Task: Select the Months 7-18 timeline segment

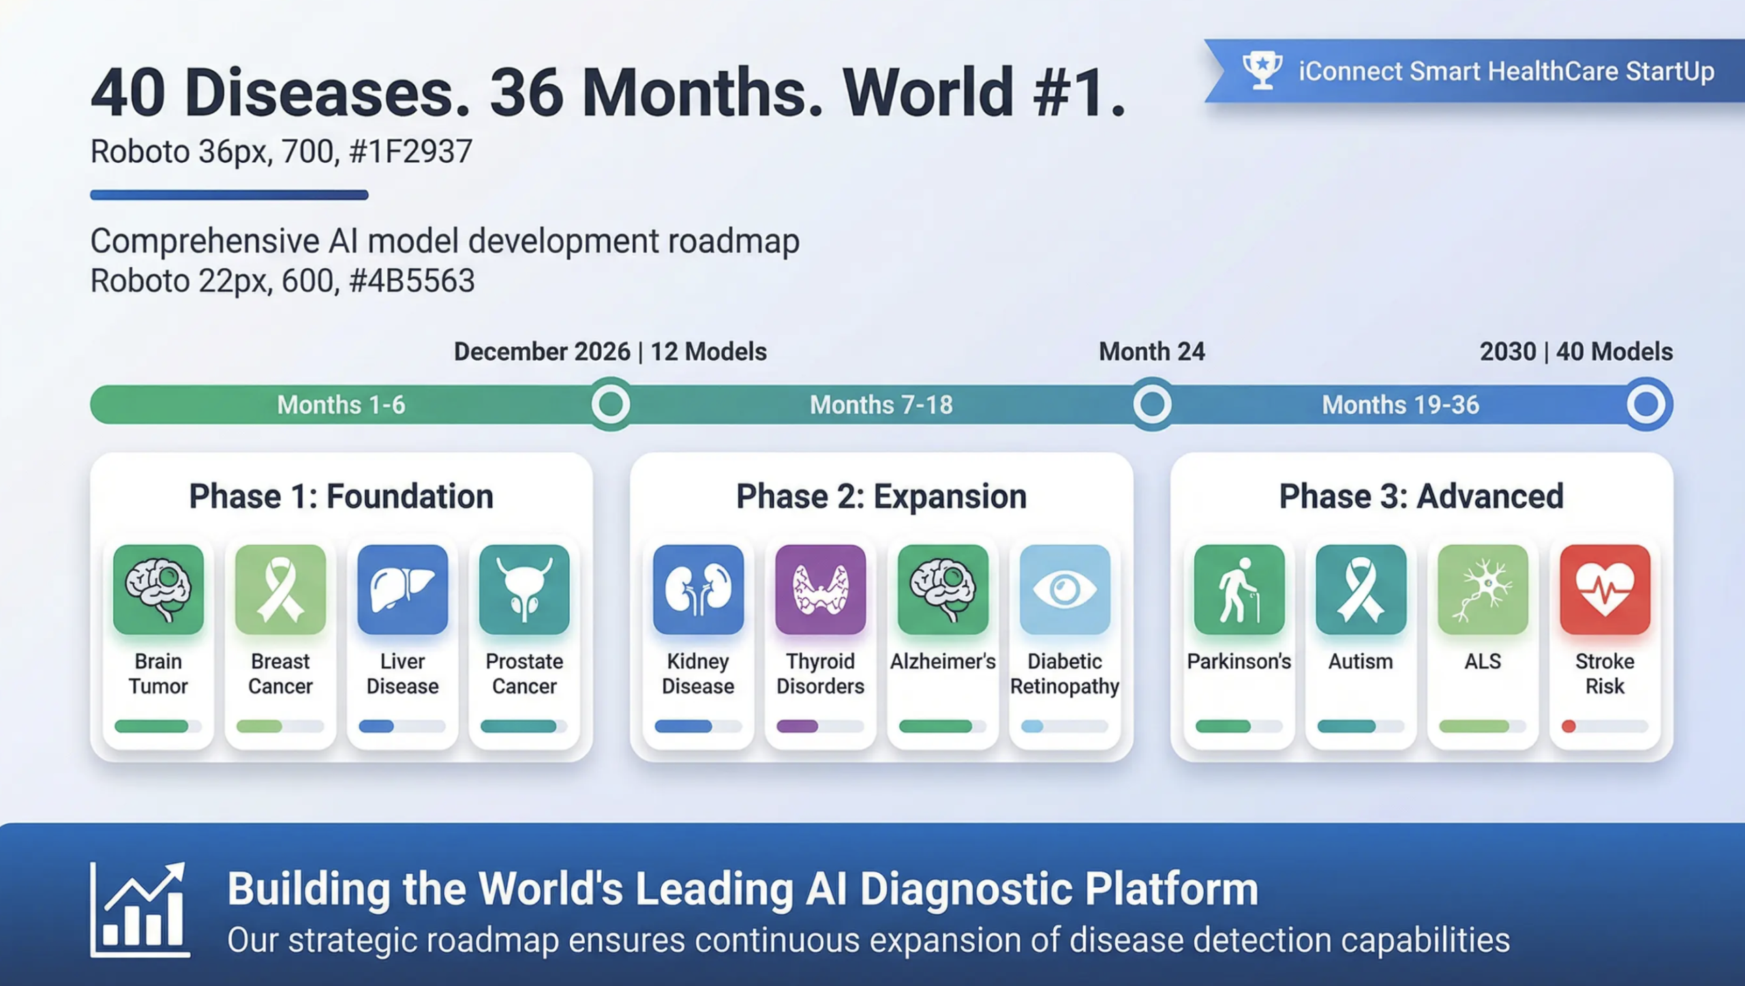Action: point(881,405)
